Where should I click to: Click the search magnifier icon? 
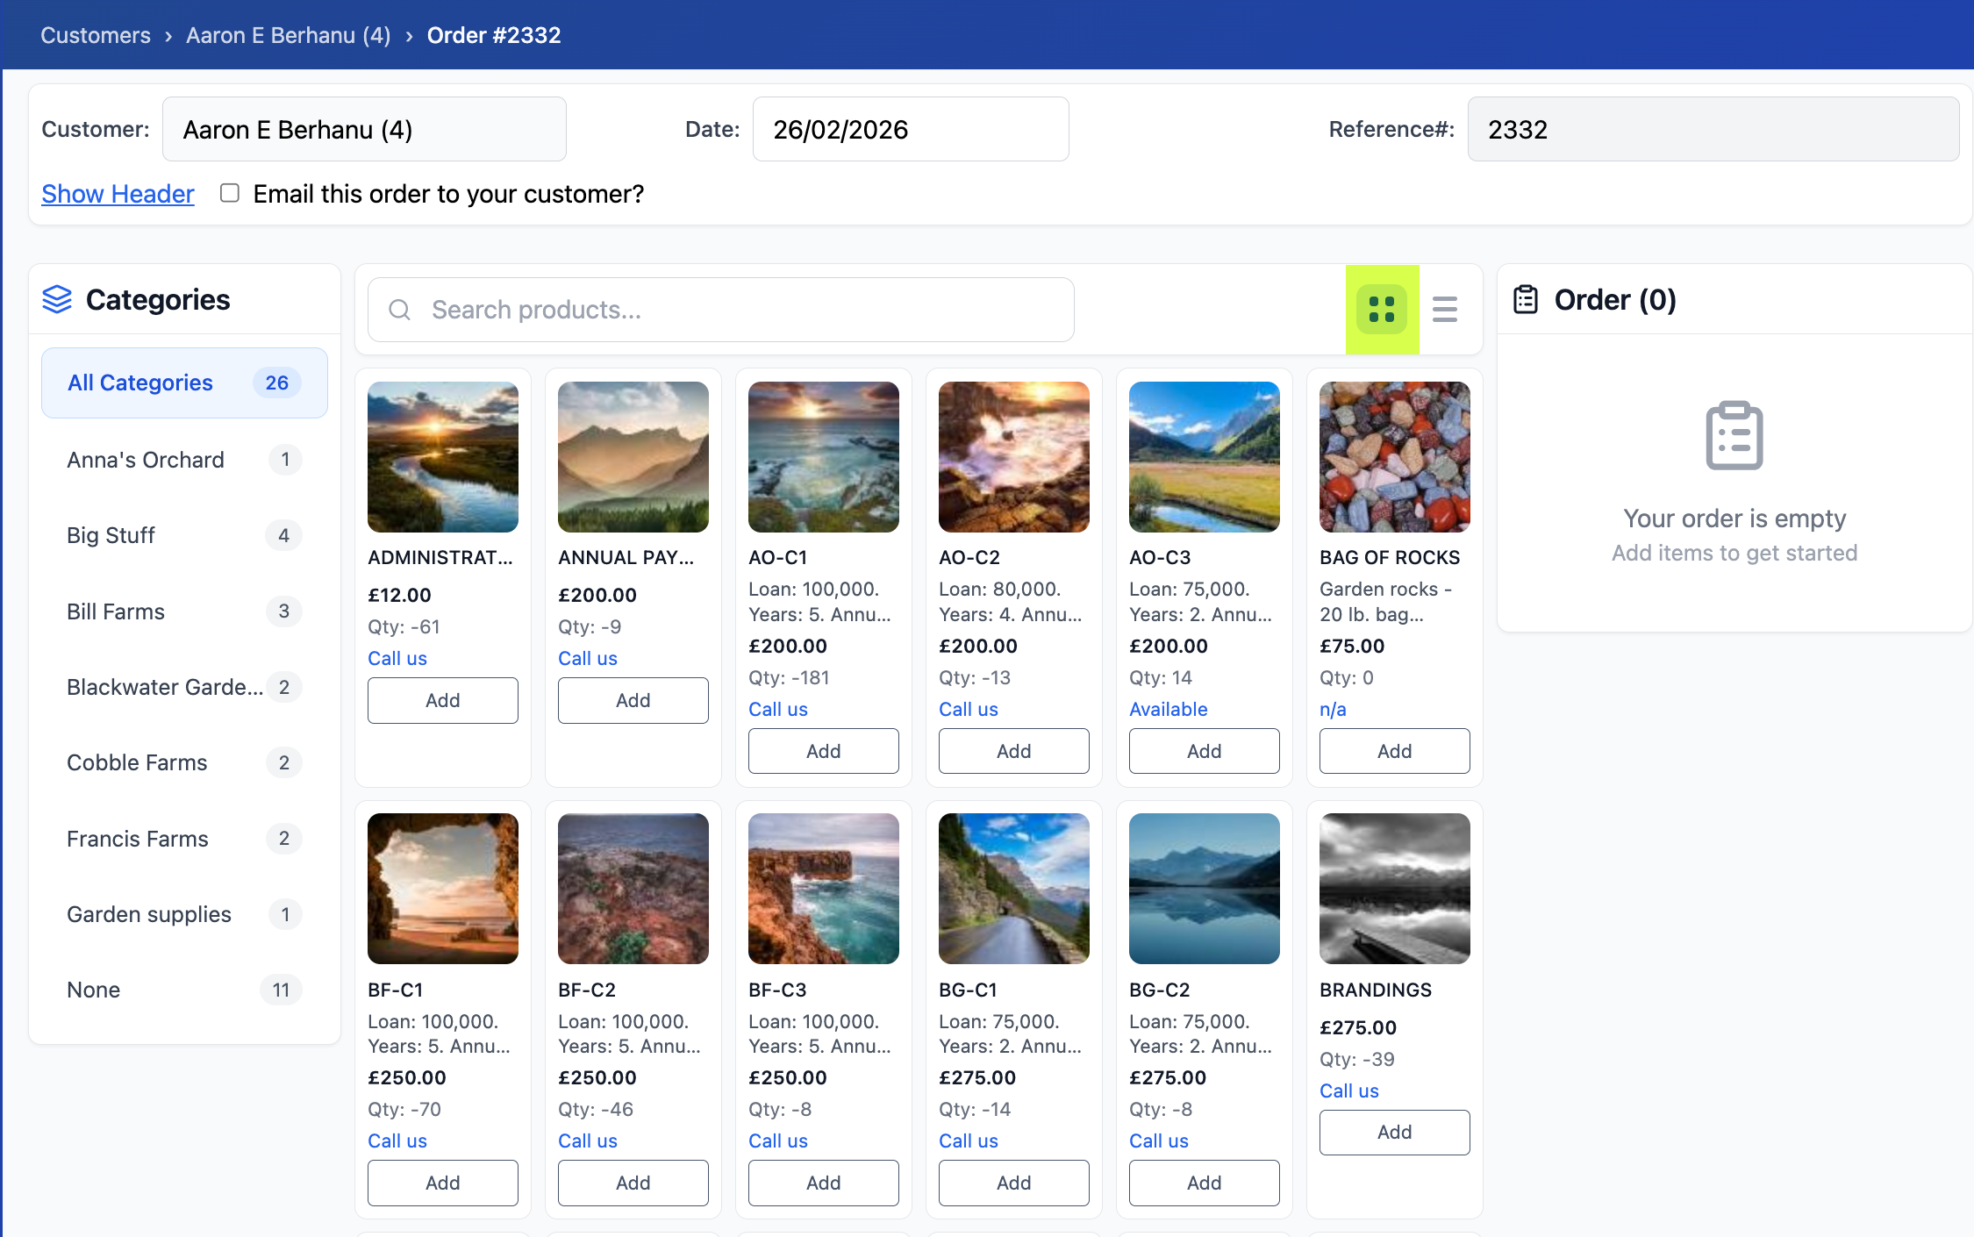pos(399,310)
